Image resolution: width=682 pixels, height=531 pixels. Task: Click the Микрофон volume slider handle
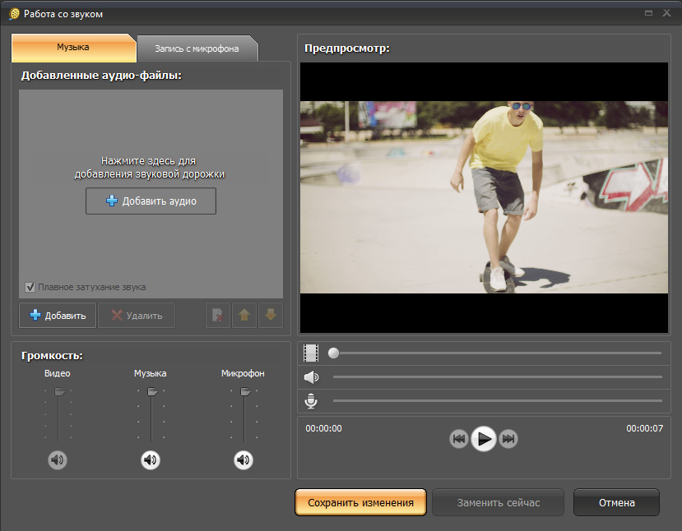click(245, 392)
